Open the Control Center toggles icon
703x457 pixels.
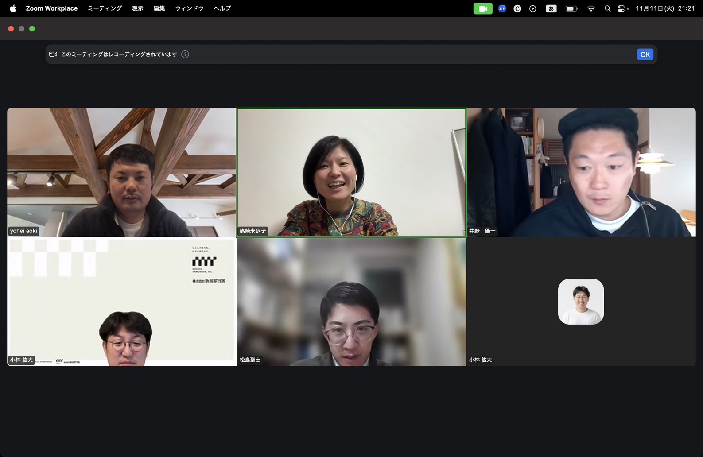point(621,8)
